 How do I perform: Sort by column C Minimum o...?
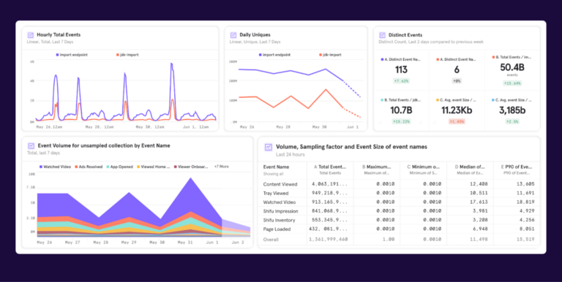(x=423, y=167)
